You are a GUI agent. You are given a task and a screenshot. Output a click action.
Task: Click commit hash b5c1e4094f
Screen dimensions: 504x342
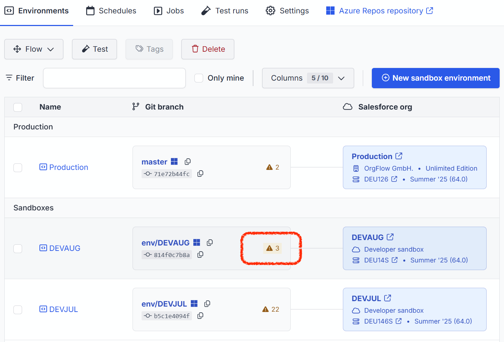(167, 316)
